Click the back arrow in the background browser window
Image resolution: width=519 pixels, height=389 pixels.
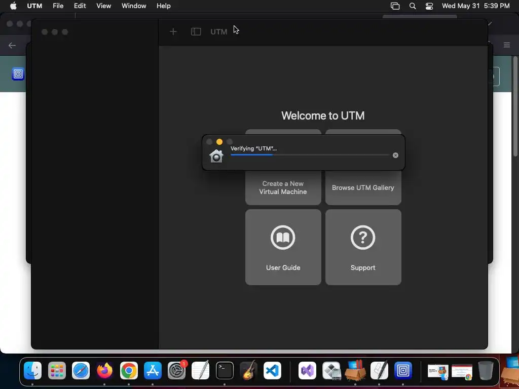pos(12,45)
